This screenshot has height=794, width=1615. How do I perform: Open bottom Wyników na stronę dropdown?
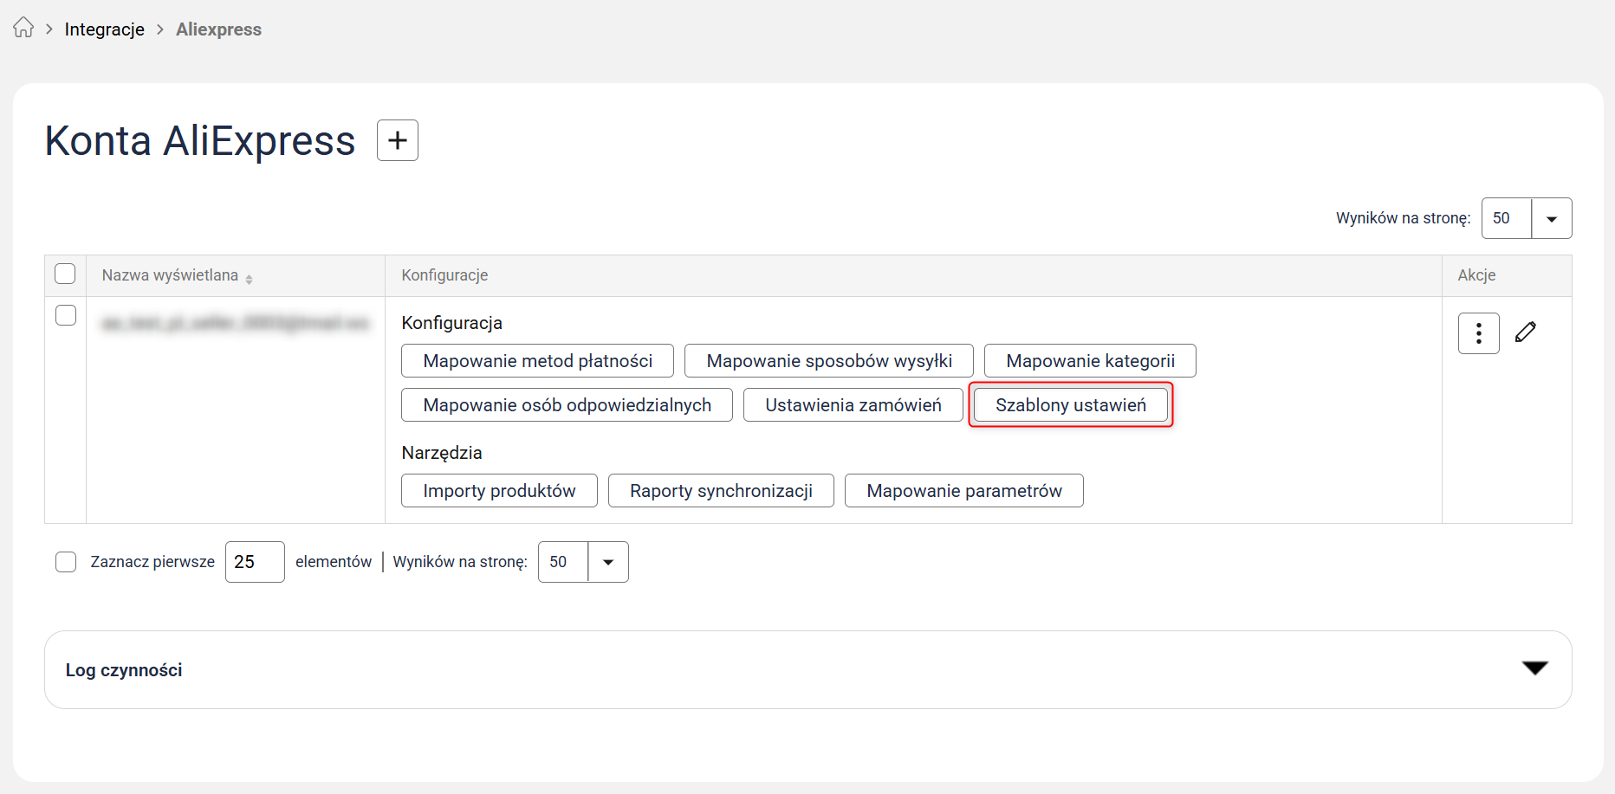point(607,562)
